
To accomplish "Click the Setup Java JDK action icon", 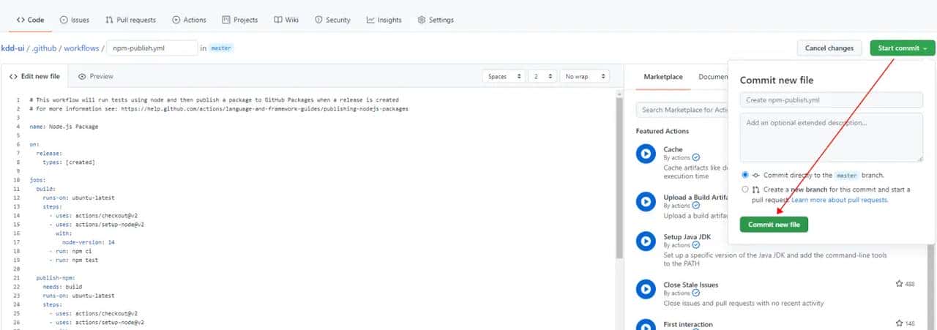I will (x=645, y=241).
